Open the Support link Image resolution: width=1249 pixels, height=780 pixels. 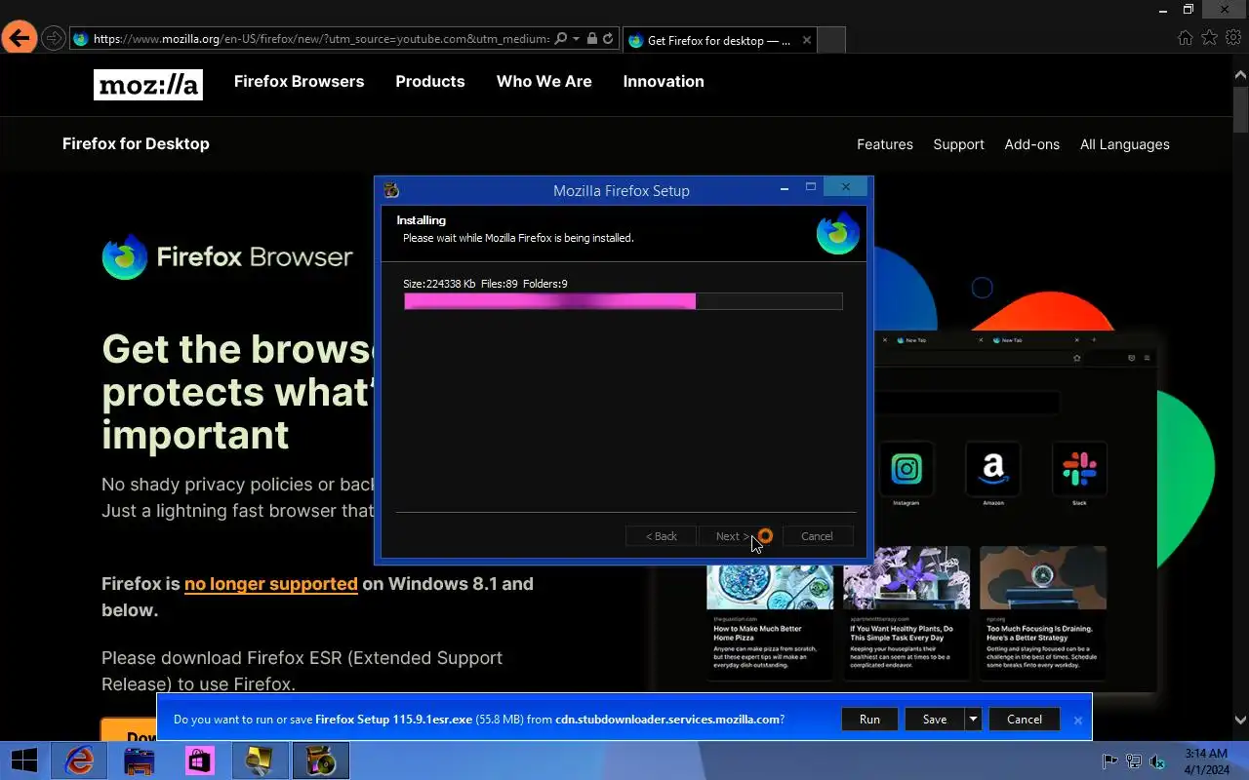[958, 144]
